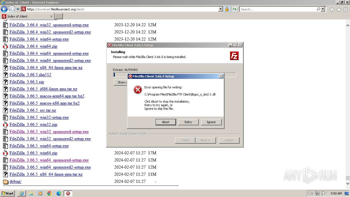
Task: Open a new tab button
Action: [59, 16]
